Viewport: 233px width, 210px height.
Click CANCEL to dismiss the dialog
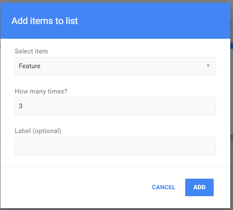164,187
